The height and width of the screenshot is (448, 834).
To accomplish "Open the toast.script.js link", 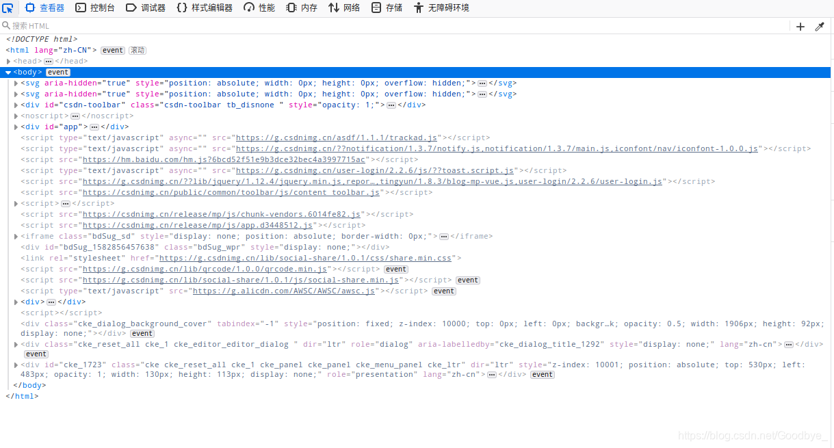I will [375, 171].
